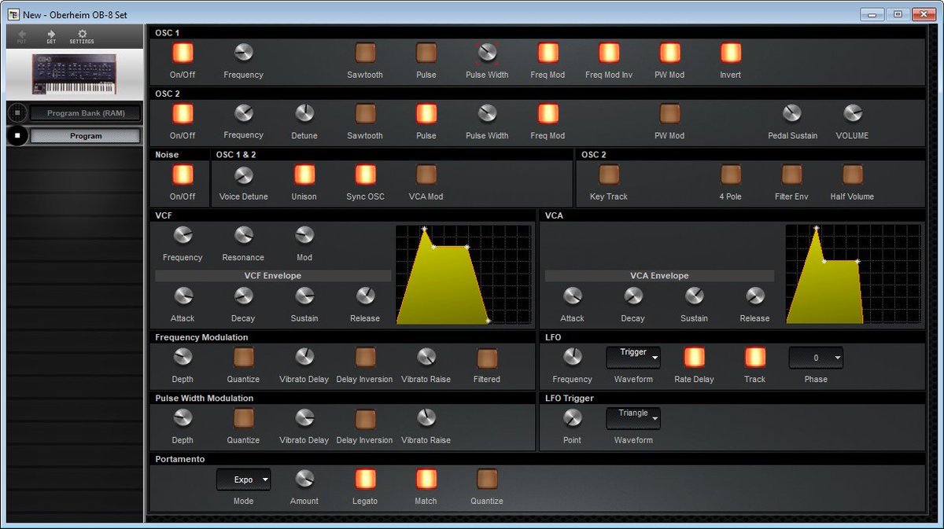Enable OSC 2 Sawtooth waveform

tap(365, 113)
